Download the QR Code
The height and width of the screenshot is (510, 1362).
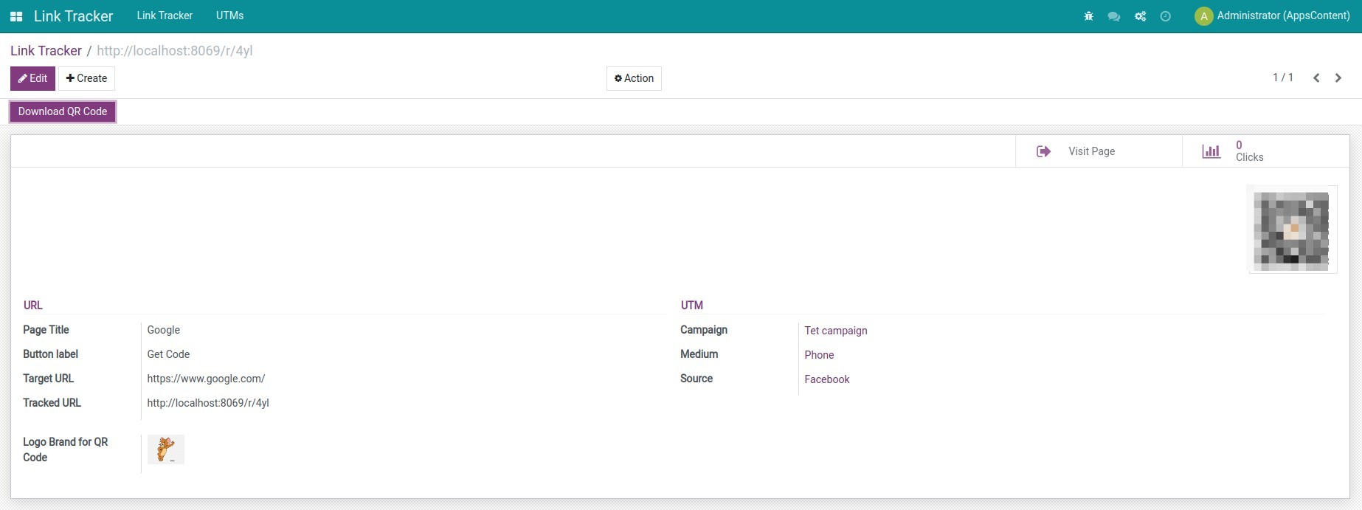(x=63, y=111)
